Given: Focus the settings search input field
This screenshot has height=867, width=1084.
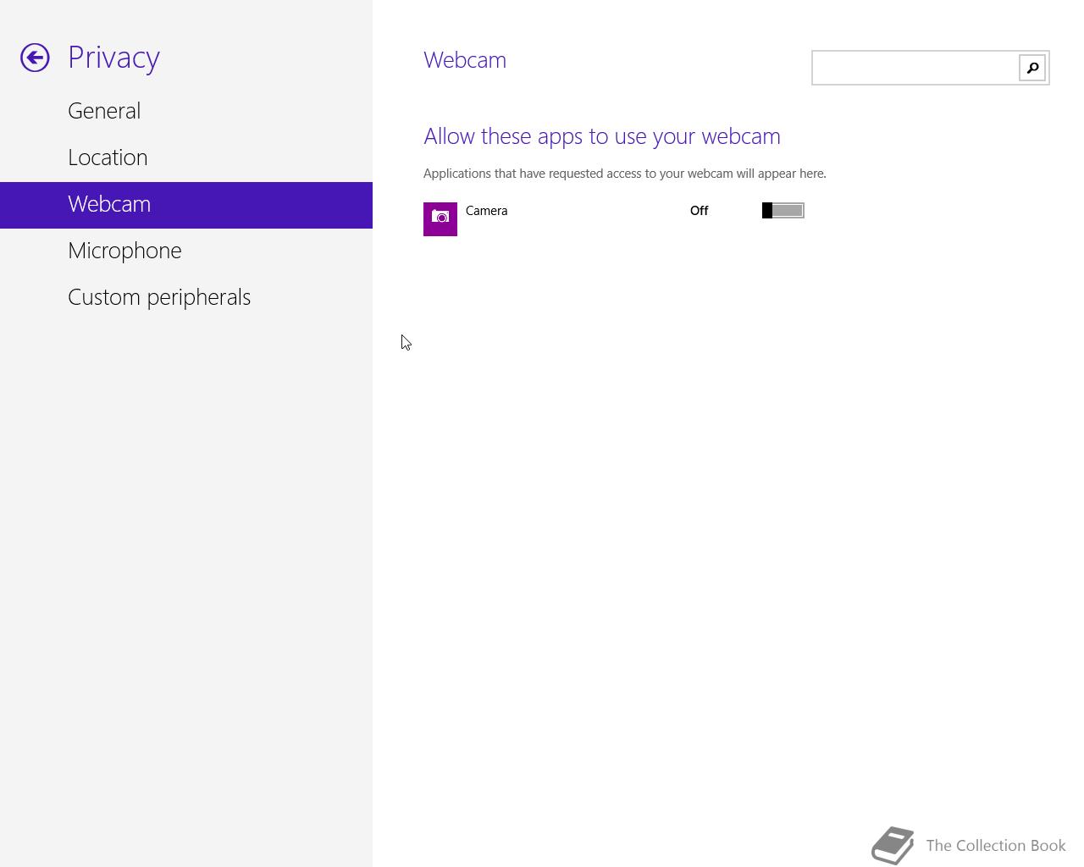Looking at the screenshot, I should click(x=915, y=68).
